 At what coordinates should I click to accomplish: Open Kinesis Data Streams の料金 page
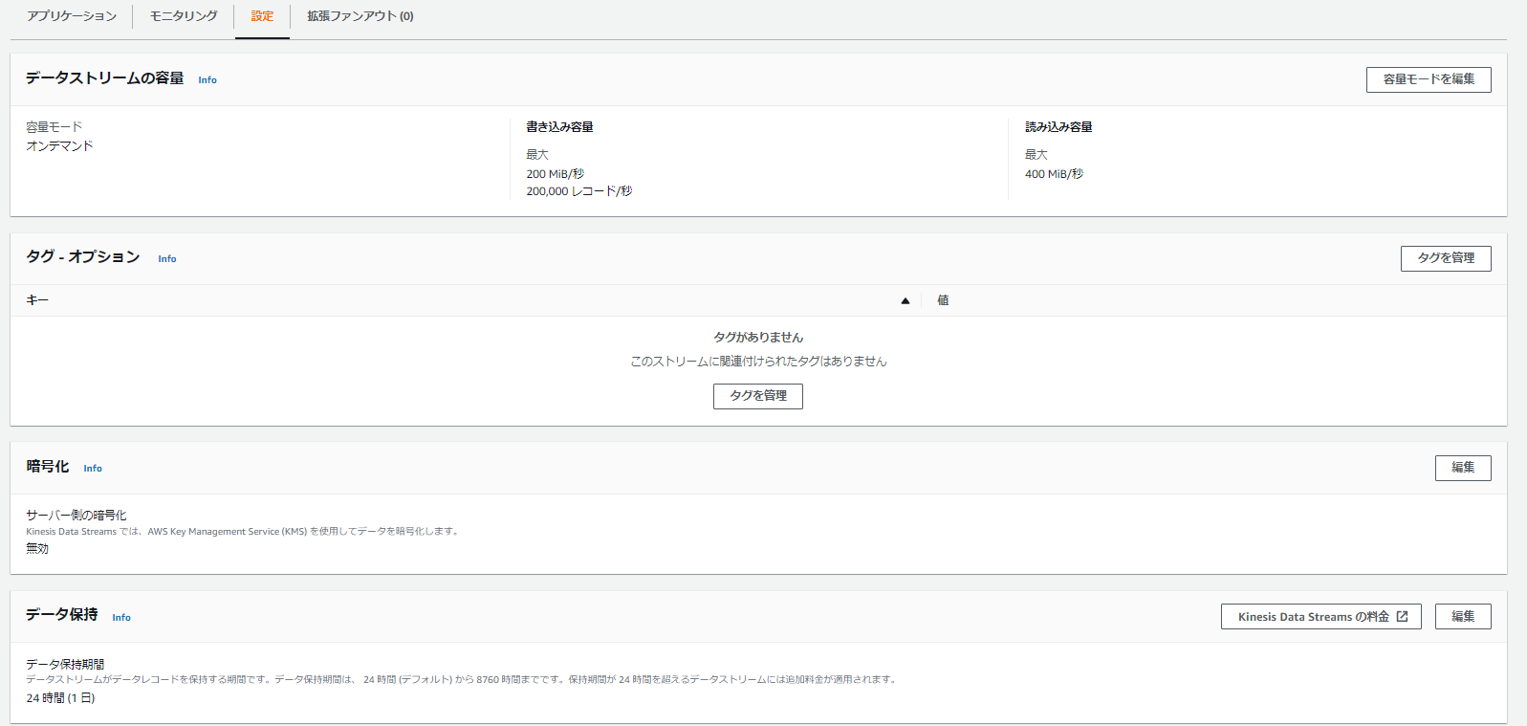point(1312,617)
